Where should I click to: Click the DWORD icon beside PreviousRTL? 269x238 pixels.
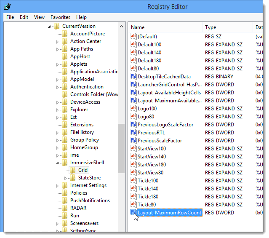pos(133,133)
